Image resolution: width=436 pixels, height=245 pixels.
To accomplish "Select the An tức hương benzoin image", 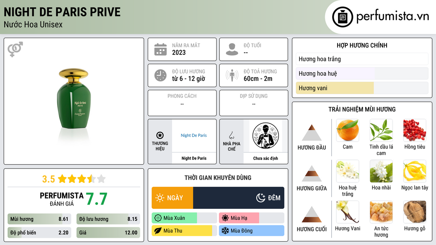I will tap(381, 212).
